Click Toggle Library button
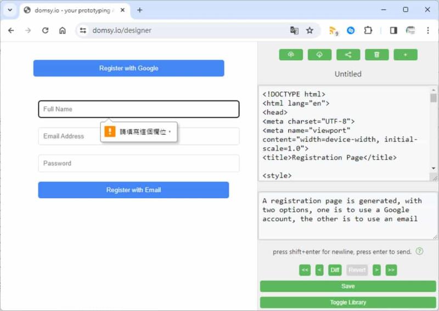 (348, 302)
